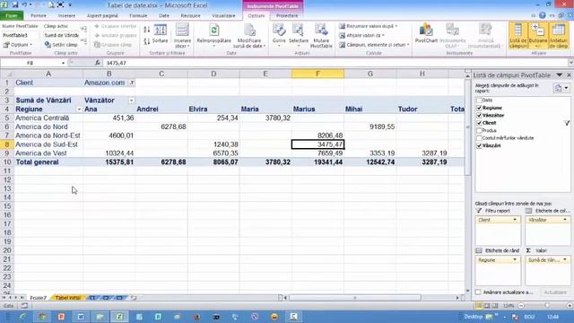Viewport: 574px width, 323px height.
Task: Select column F header
Action: (317, 74)
